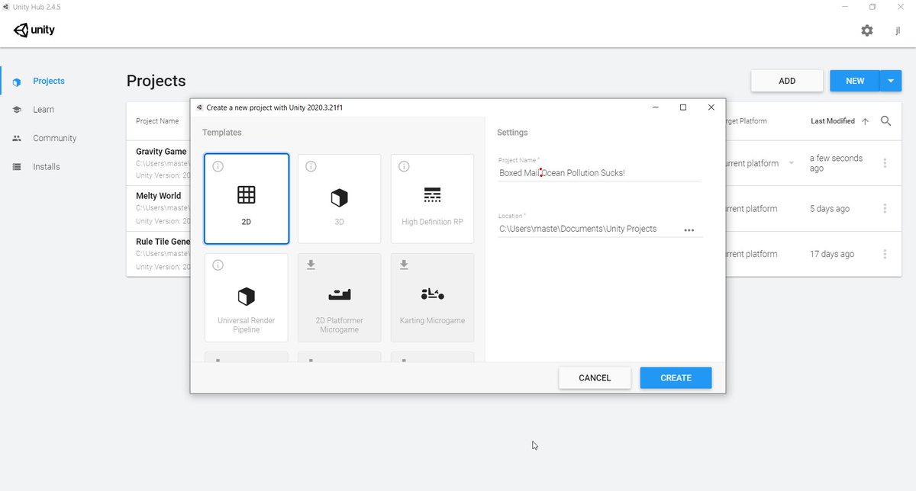Click CREATE to make the project
Viewport: 916px width, 491px height.
[676, 377]
